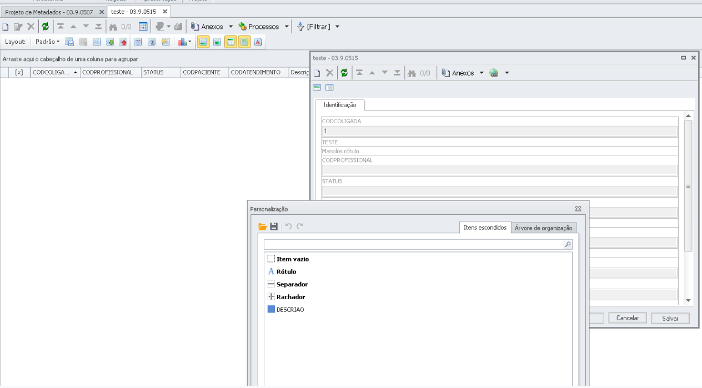Sort by CODCOLIGADA column header
Viewport: 702px width, 388px height.
(x=54, y=72)
